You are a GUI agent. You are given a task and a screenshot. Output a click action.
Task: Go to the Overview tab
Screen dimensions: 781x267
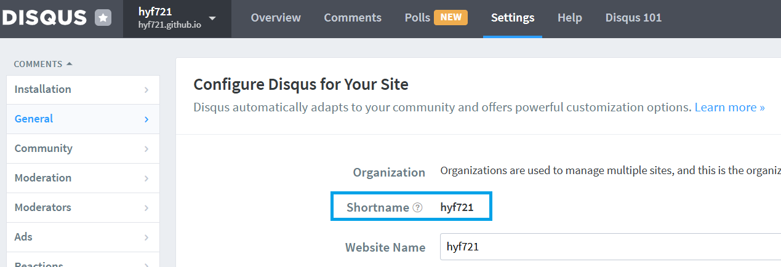276,18
